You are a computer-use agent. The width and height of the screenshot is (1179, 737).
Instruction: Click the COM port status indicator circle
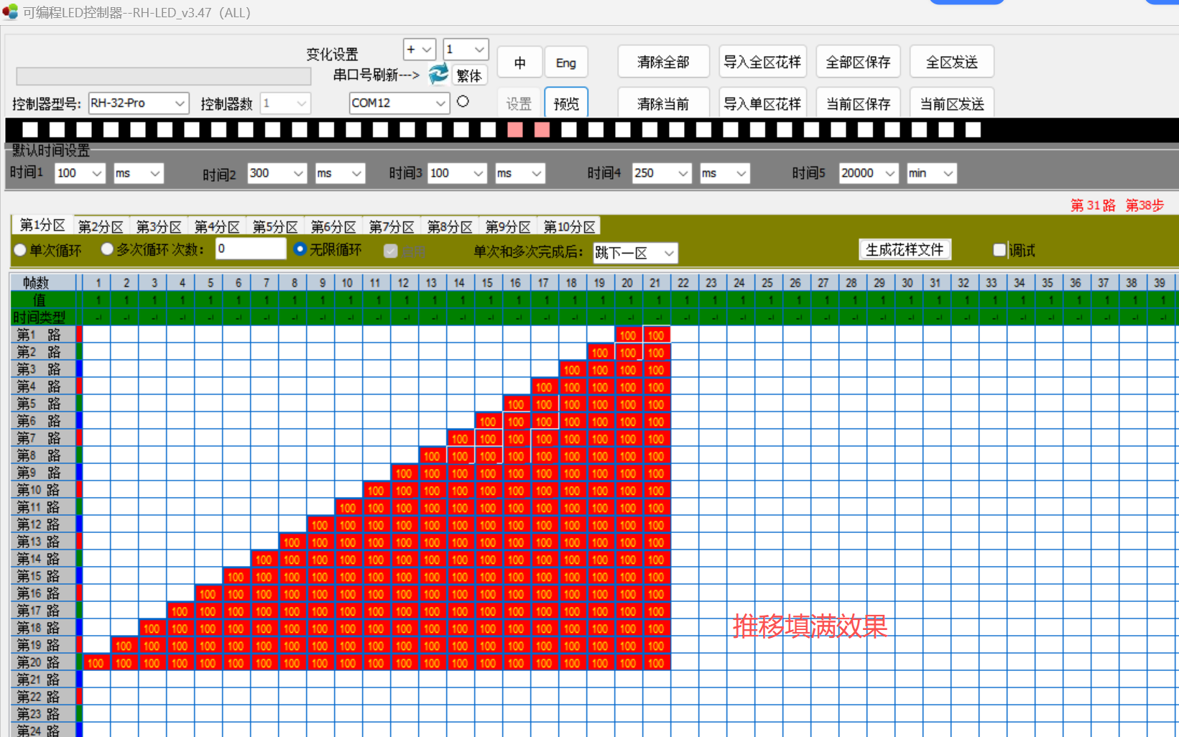click(463, 101)
